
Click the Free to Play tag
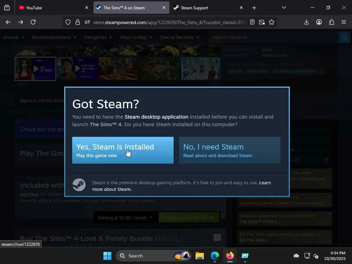258,71
